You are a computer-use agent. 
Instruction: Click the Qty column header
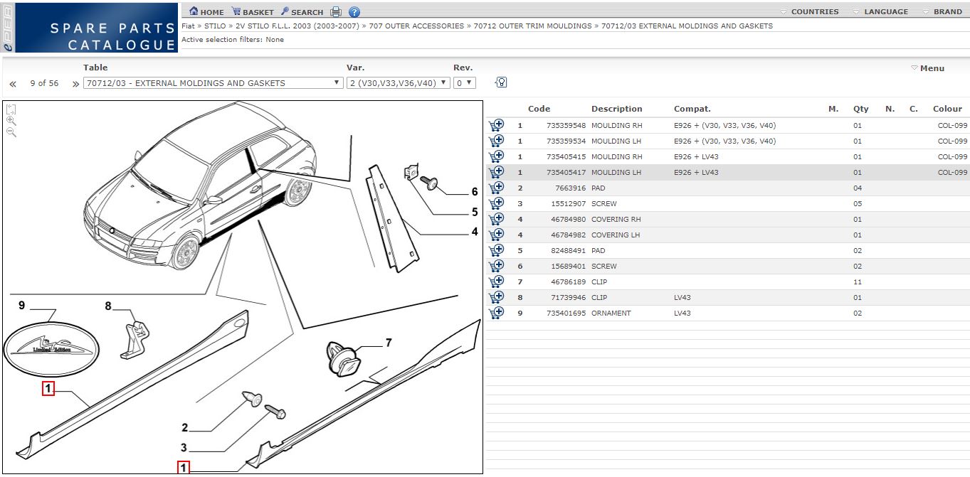click(x=861, y=109)
